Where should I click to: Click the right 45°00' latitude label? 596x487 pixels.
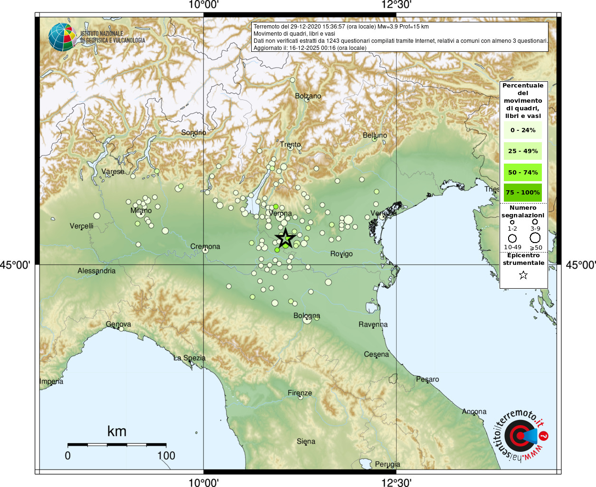tap(581, 265)
